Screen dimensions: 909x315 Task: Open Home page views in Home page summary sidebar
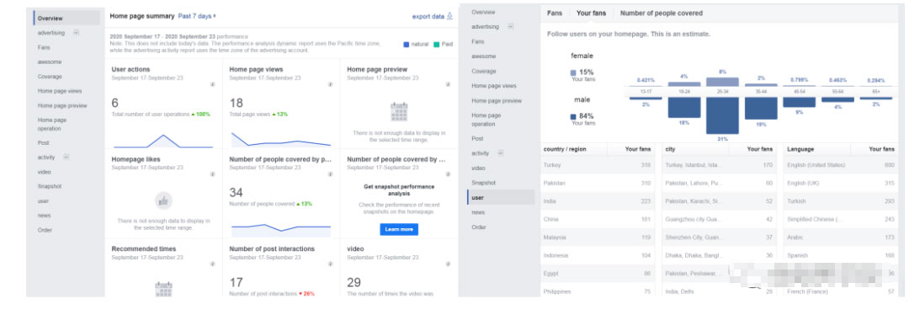coord(60,91)
